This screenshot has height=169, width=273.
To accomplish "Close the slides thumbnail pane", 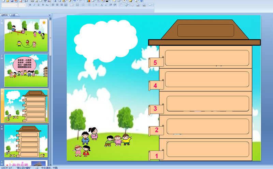I will click(49, 15).
